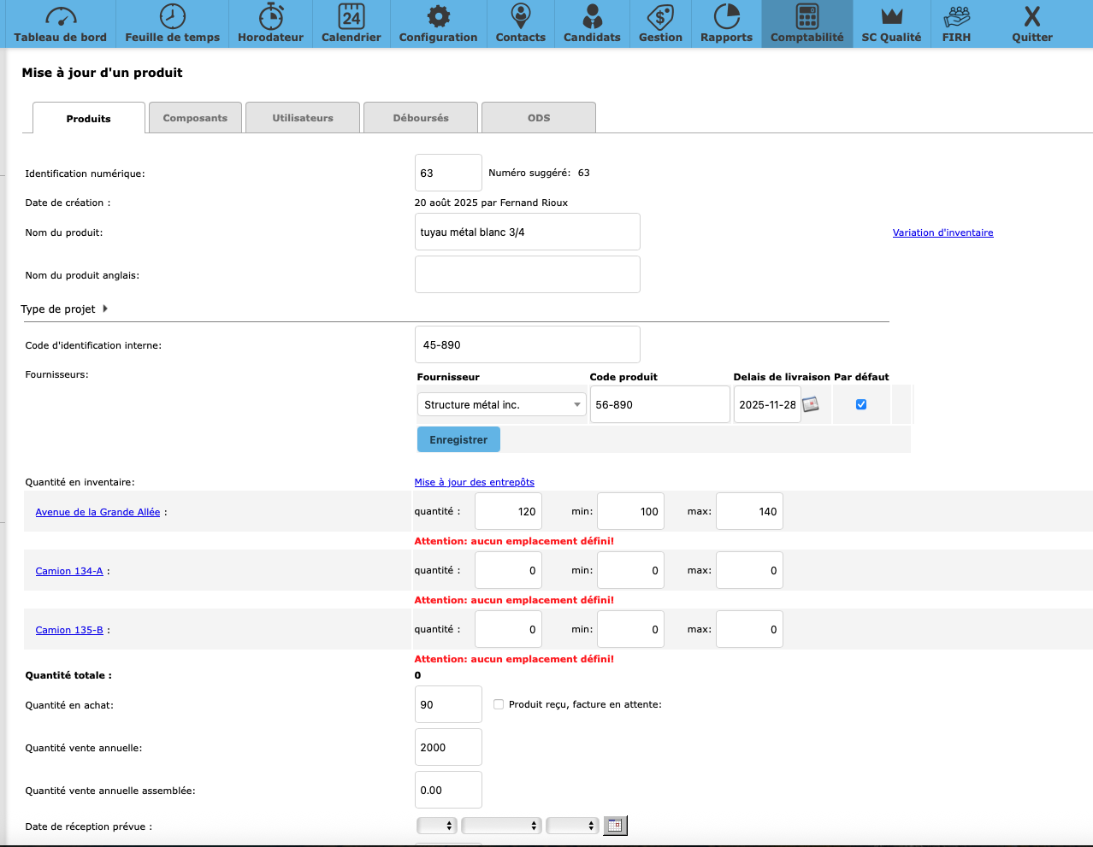Click the Nom du produit anglais field
The image size is (1093, 847).
click(x=527, y=274)
